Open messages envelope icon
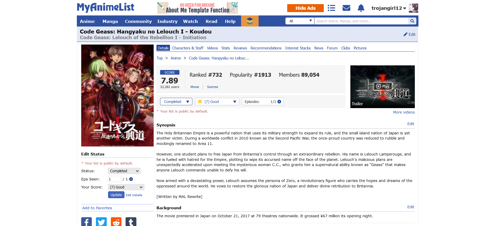The image size is (495, 226). [346, 8]
